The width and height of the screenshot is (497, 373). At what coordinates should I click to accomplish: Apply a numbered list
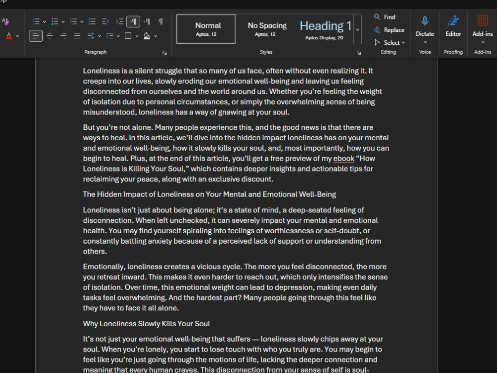click(x=55, y=21)
